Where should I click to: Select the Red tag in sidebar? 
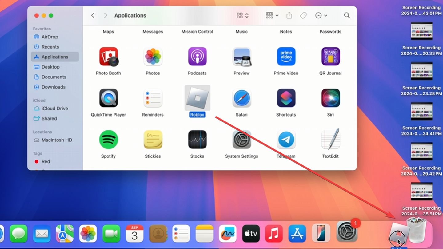(x=55, y=161)
